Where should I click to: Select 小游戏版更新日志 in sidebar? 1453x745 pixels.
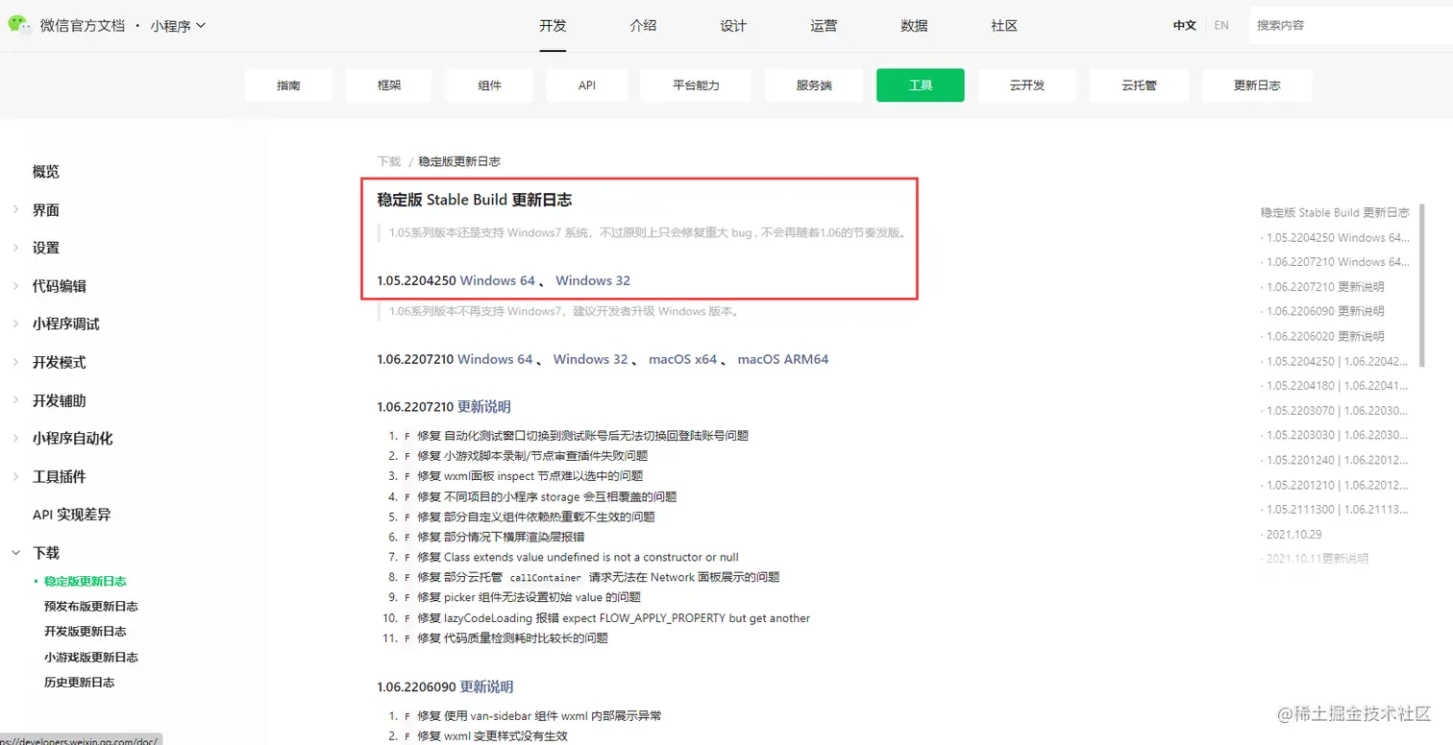[91, 658]
